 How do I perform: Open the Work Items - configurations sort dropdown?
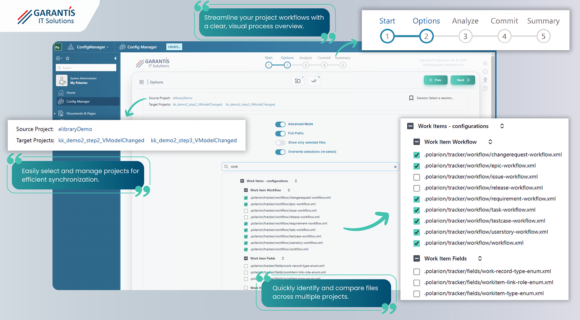point(502,126)
